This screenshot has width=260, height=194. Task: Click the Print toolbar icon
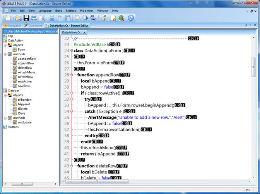pyautogui.click(x=34, y=18)
